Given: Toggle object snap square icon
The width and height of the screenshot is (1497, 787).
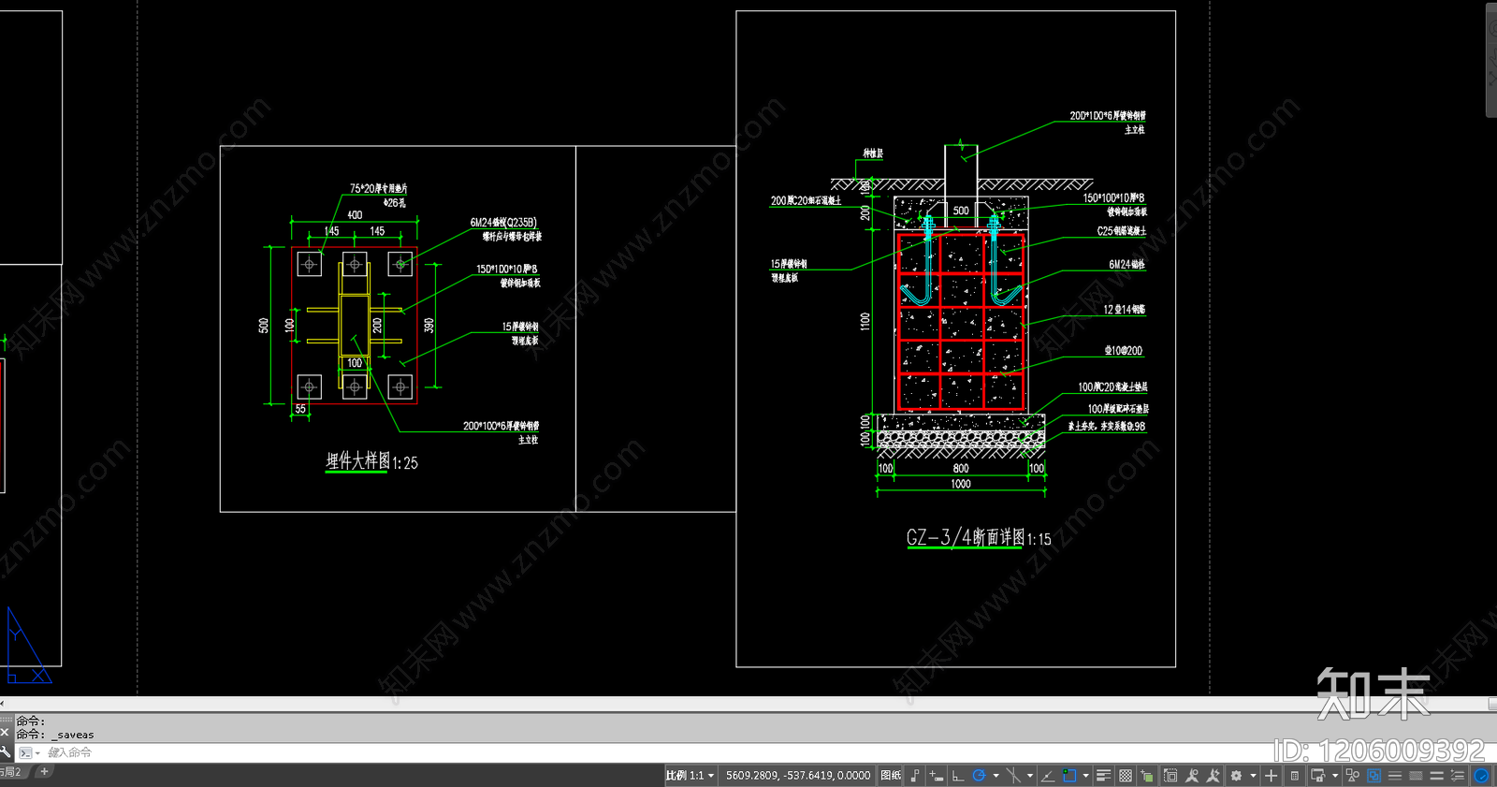Looking at the screenshot, I should [x=1069, y=776].
